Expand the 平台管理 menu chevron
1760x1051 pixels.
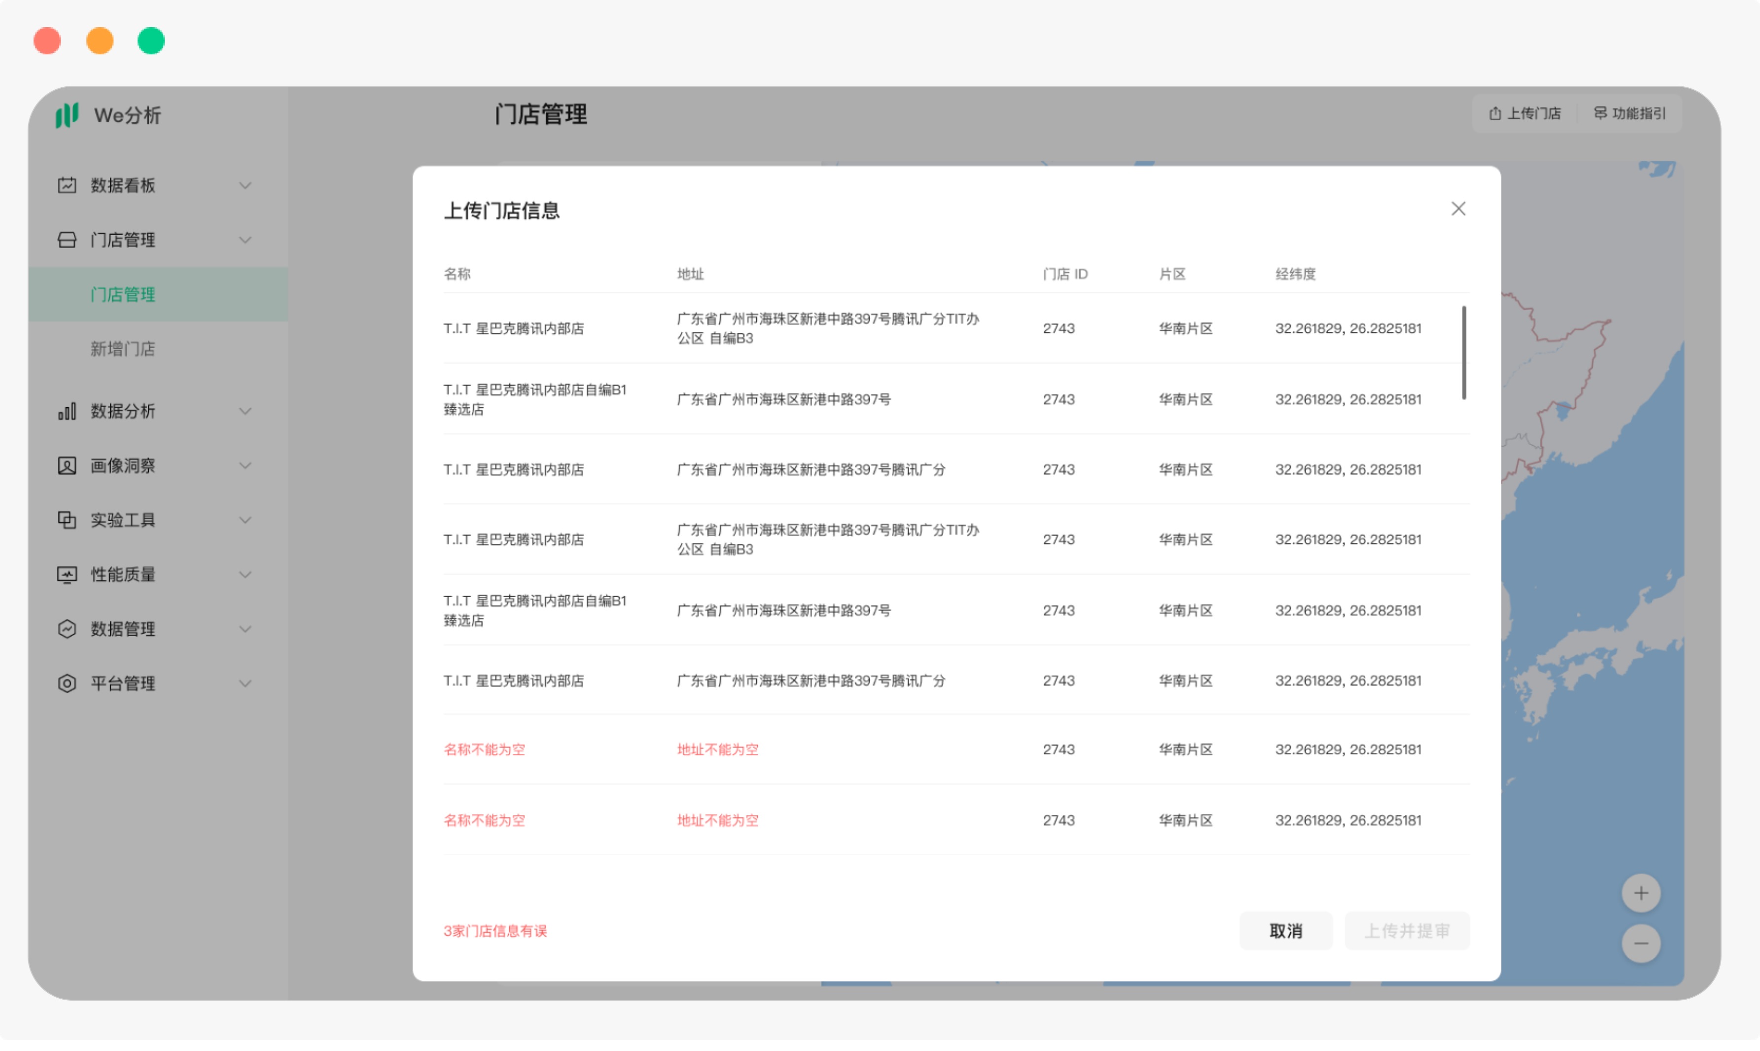coord(245,684)
